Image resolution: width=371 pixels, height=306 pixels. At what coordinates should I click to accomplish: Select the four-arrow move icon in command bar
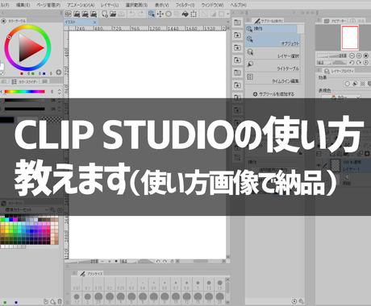[x=160, y=14]
